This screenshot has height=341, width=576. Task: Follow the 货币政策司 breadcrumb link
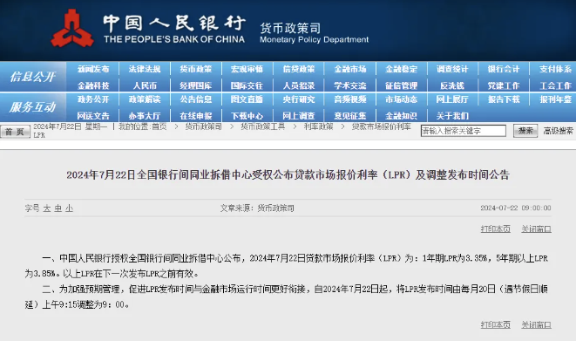click(x=203, y=126)
